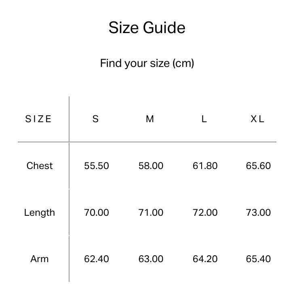
Task: Click the 55.50 chest value for S
Action: coord(97,166)
